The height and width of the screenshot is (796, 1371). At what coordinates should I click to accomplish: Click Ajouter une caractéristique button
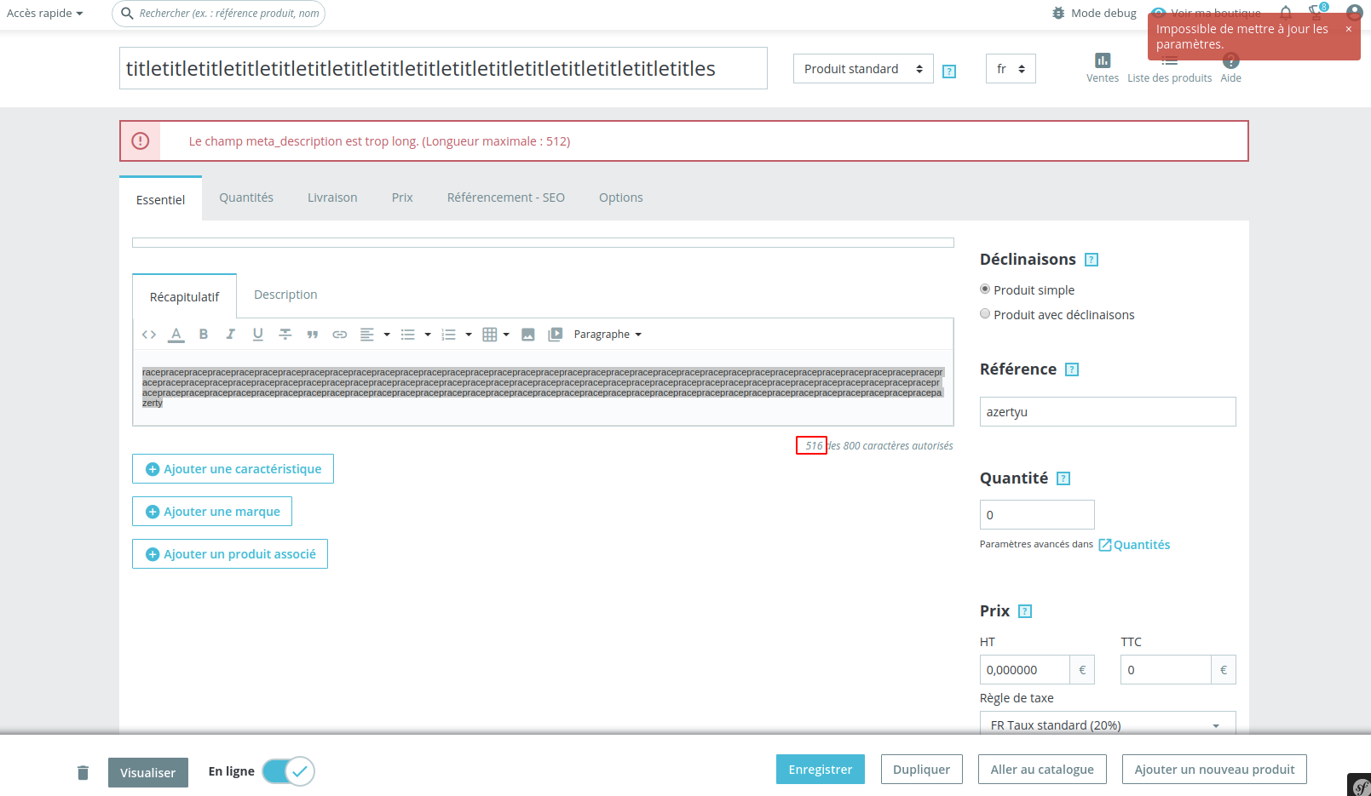pyautogui.click(x=233, y=469)
